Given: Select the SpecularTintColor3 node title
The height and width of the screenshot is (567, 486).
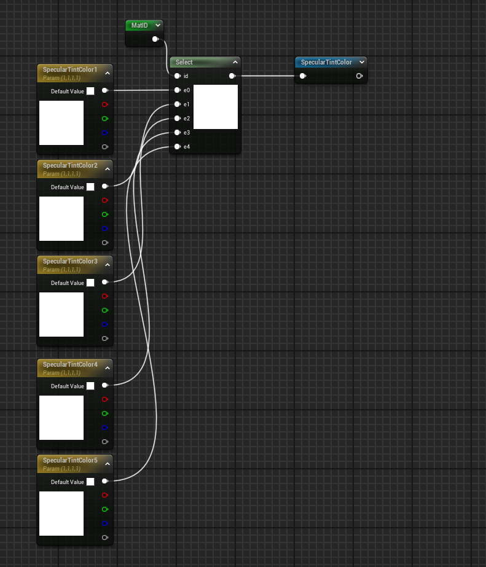Looking at the screenshot, I should tap(70, 261).
